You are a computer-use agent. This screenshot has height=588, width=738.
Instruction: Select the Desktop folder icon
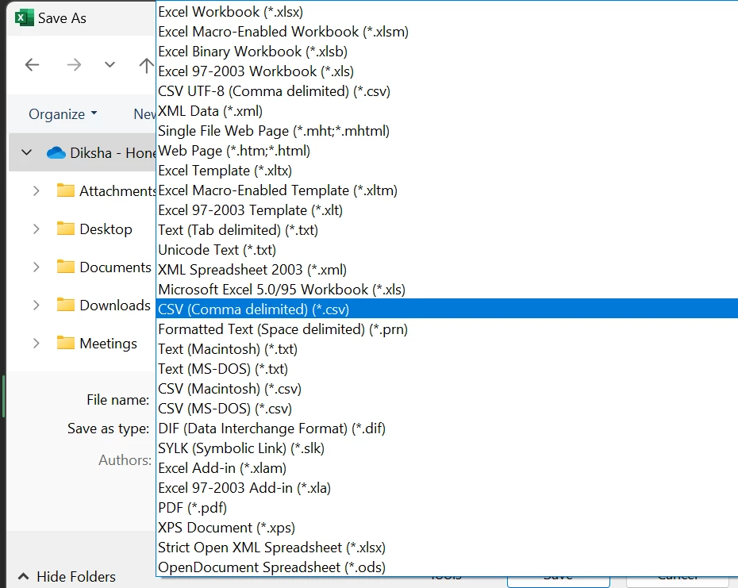[65, 229]
